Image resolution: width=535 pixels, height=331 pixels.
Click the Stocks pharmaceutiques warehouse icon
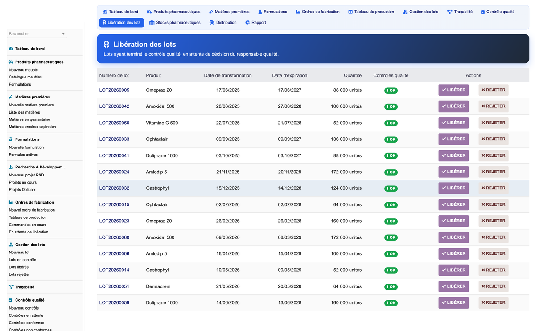pyautogui.click(x=152, y=22)
